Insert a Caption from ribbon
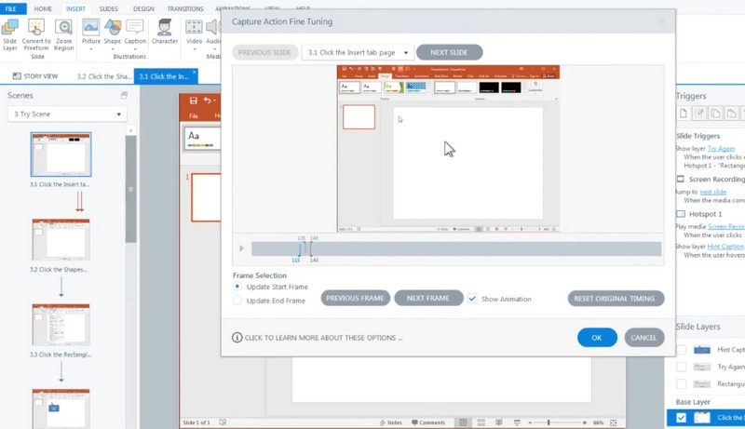The height and width of the screenshot is (429, 745). (x=135, y=32)
